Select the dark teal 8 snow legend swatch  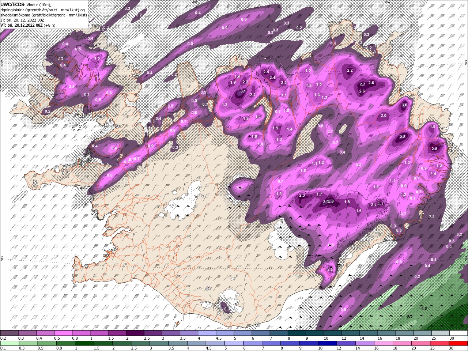pos(297,333)
